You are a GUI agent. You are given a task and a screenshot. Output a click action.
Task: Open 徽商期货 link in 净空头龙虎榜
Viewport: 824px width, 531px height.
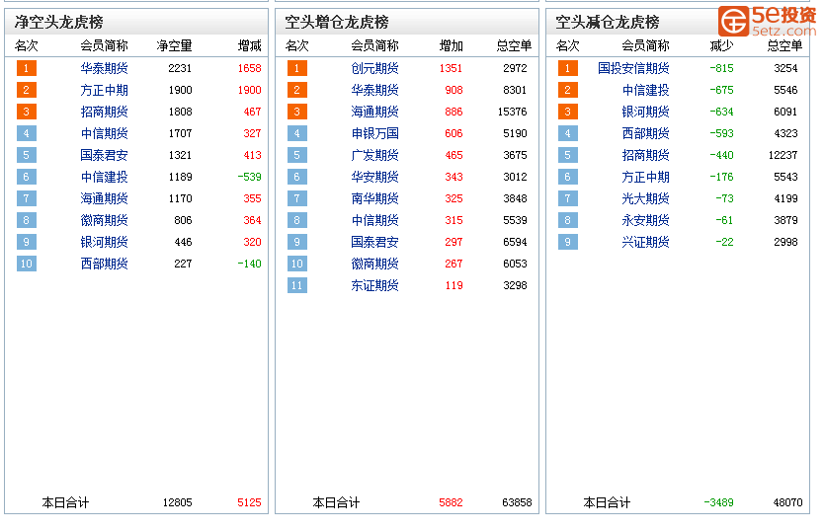click(104, 220)
